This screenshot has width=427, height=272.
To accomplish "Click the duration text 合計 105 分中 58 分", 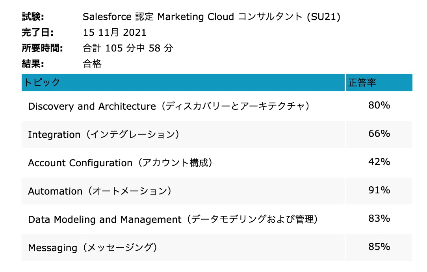I will [128, 48].
